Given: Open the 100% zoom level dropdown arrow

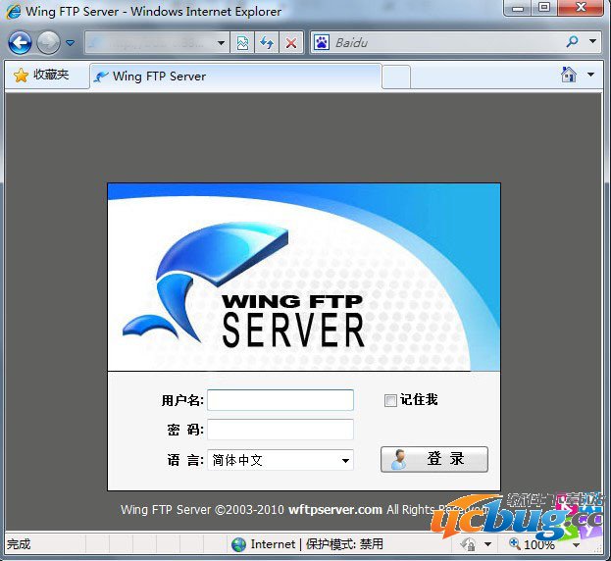Looking at the screenshot, I should click(576, 544).
